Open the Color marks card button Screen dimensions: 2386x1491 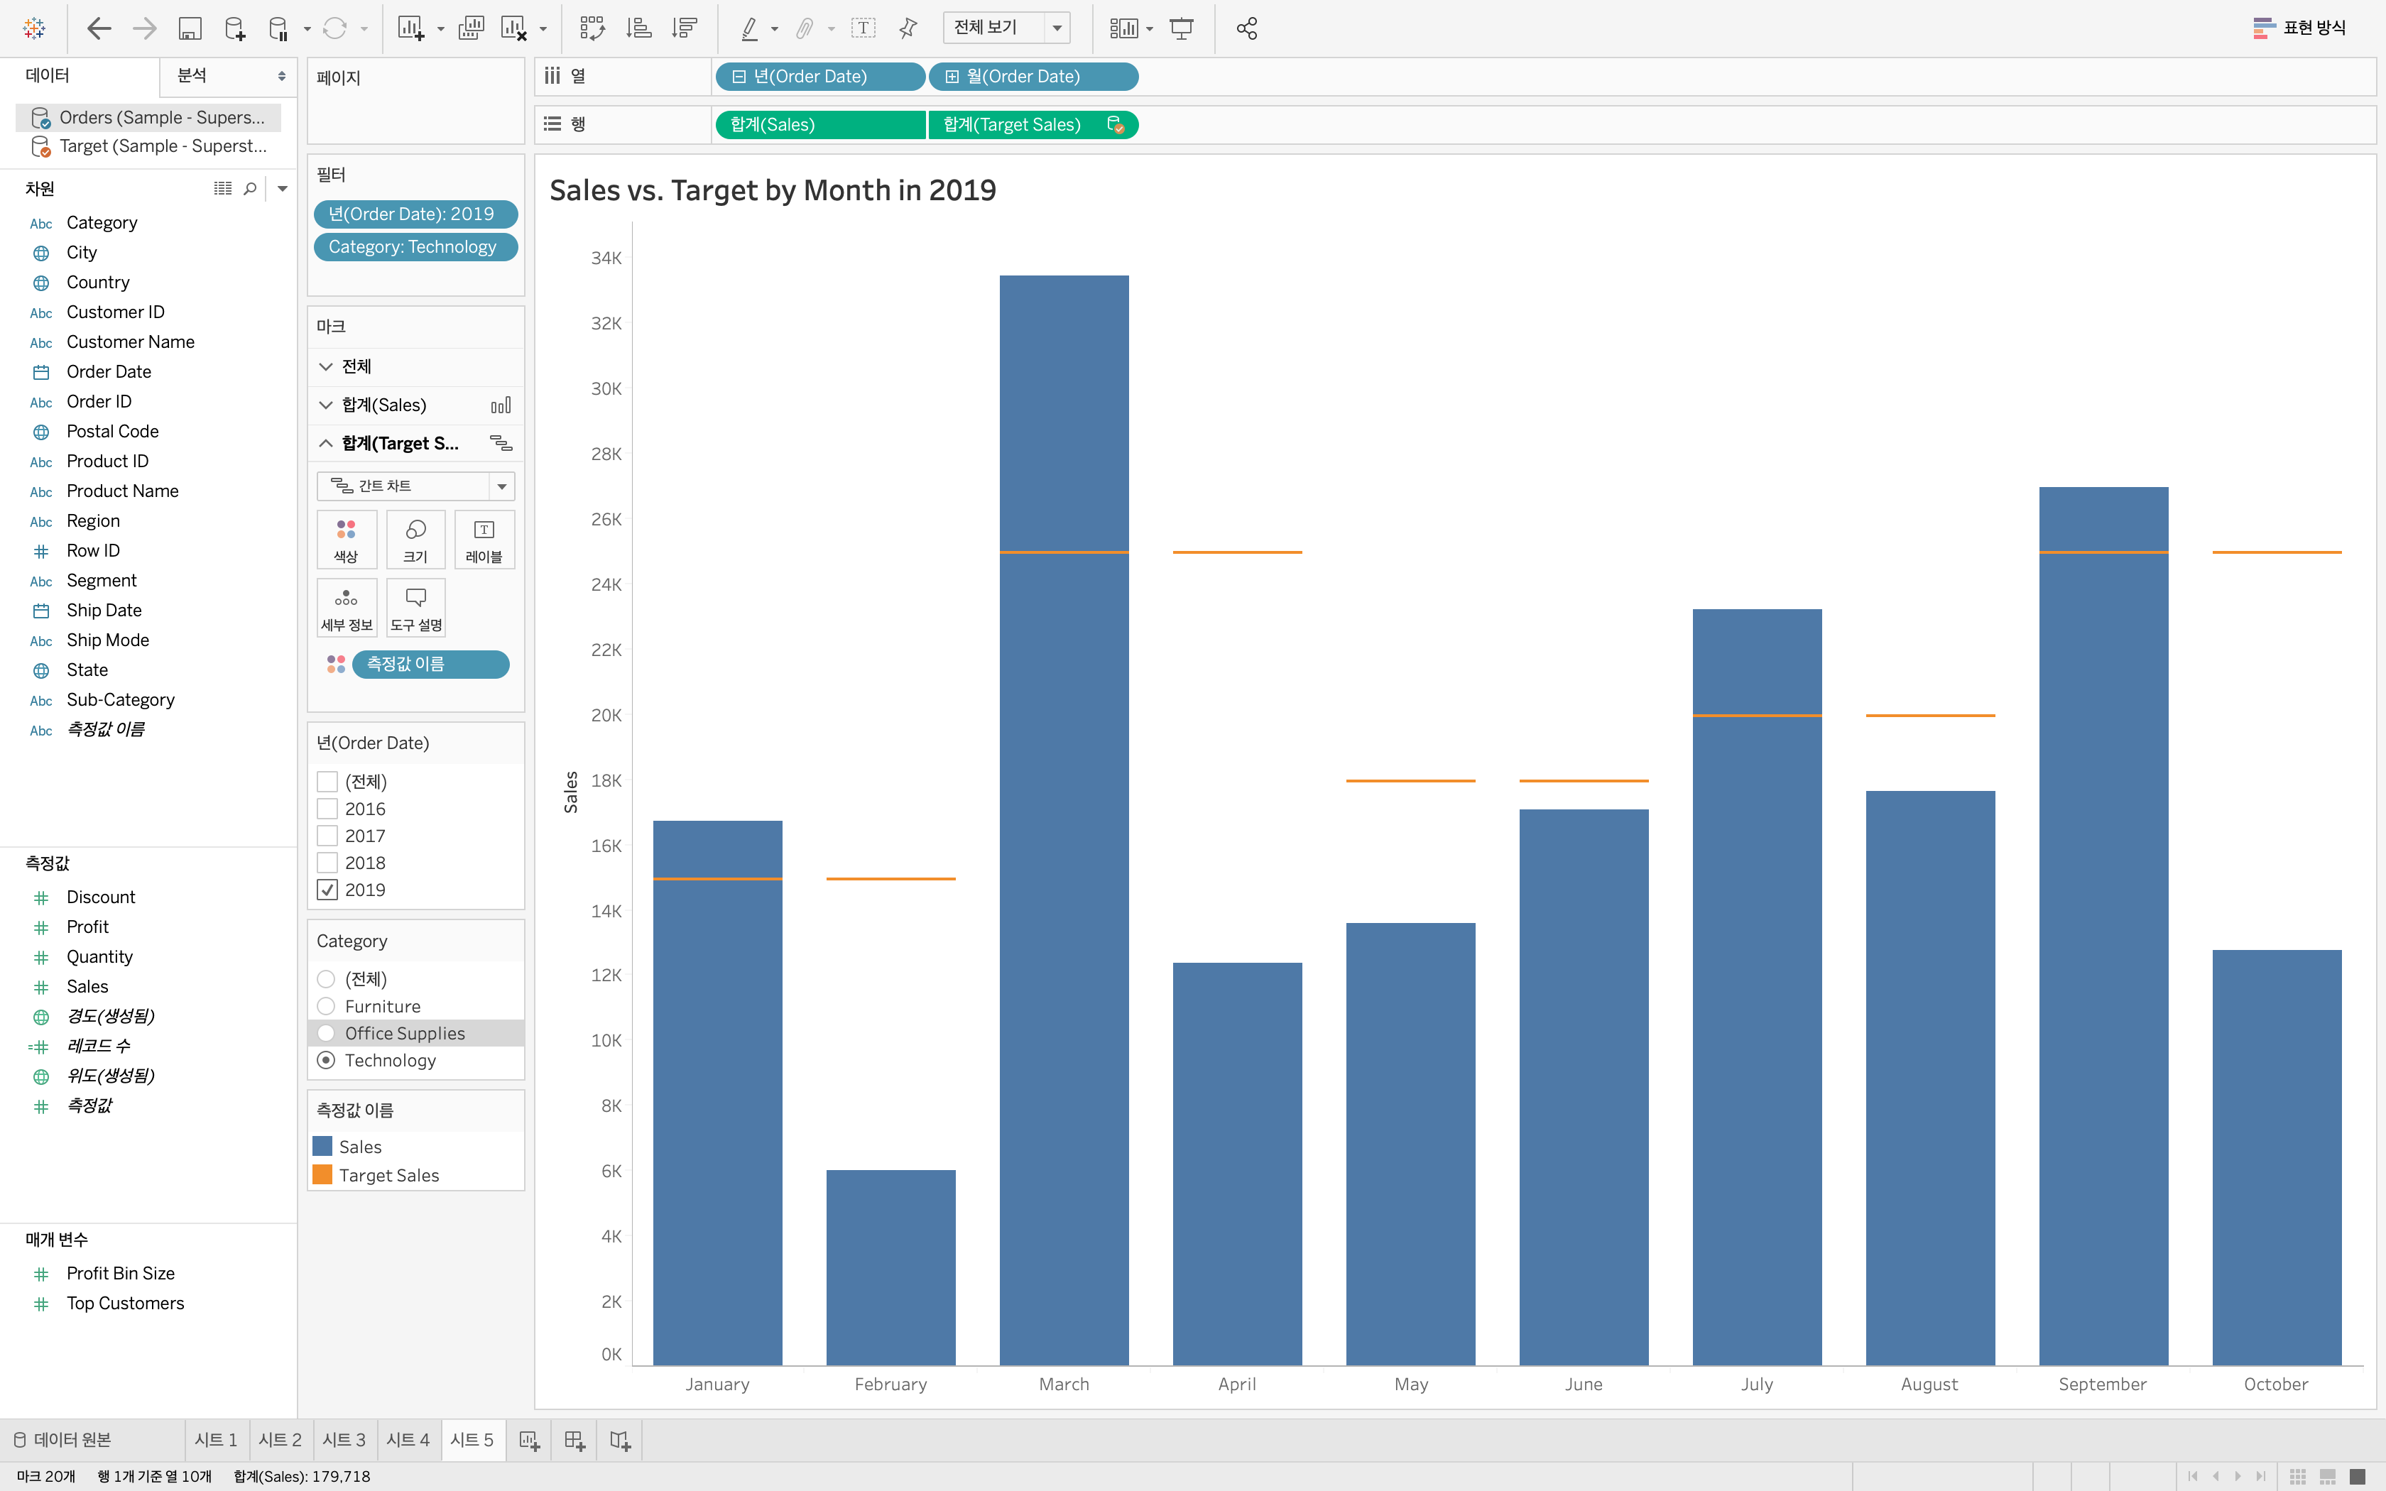point(346,540)
